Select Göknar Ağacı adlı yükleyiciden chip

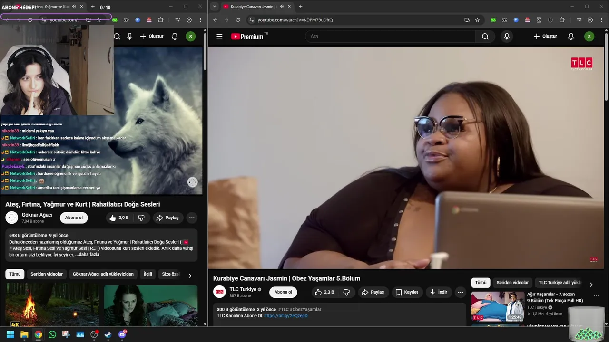click(103, 274)
